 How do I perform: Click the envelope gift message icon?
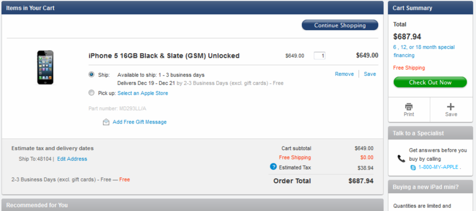106,122
